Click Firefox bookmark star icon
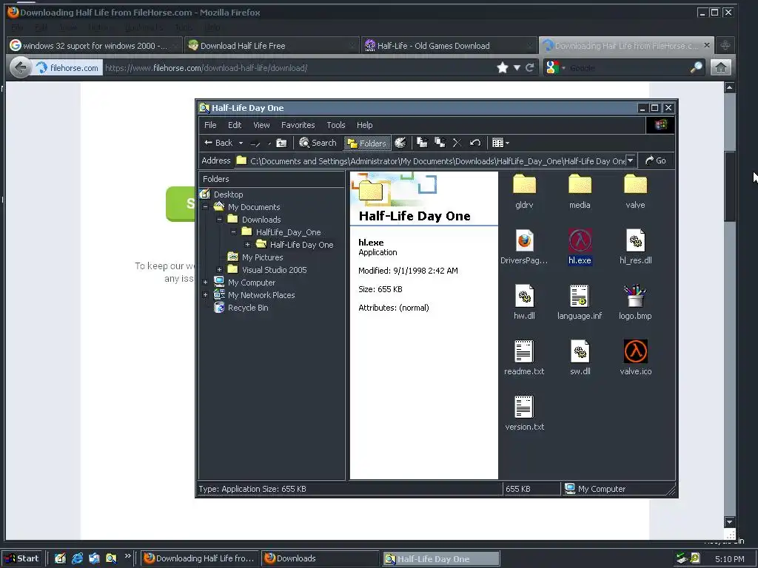 click(x=503, y=67)
